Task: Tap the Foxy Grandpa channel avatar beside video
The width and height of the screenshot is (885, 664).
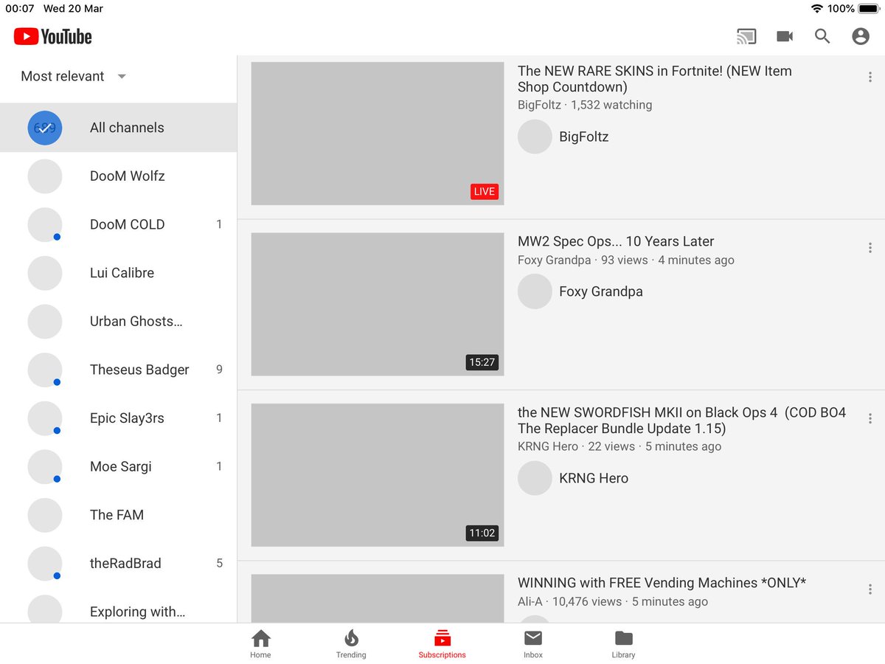Action: 535,291
